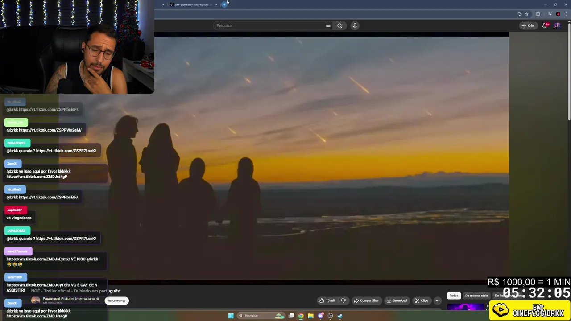
Task: Open the on-screen keyboard icon in search
Action: point(328,25)
